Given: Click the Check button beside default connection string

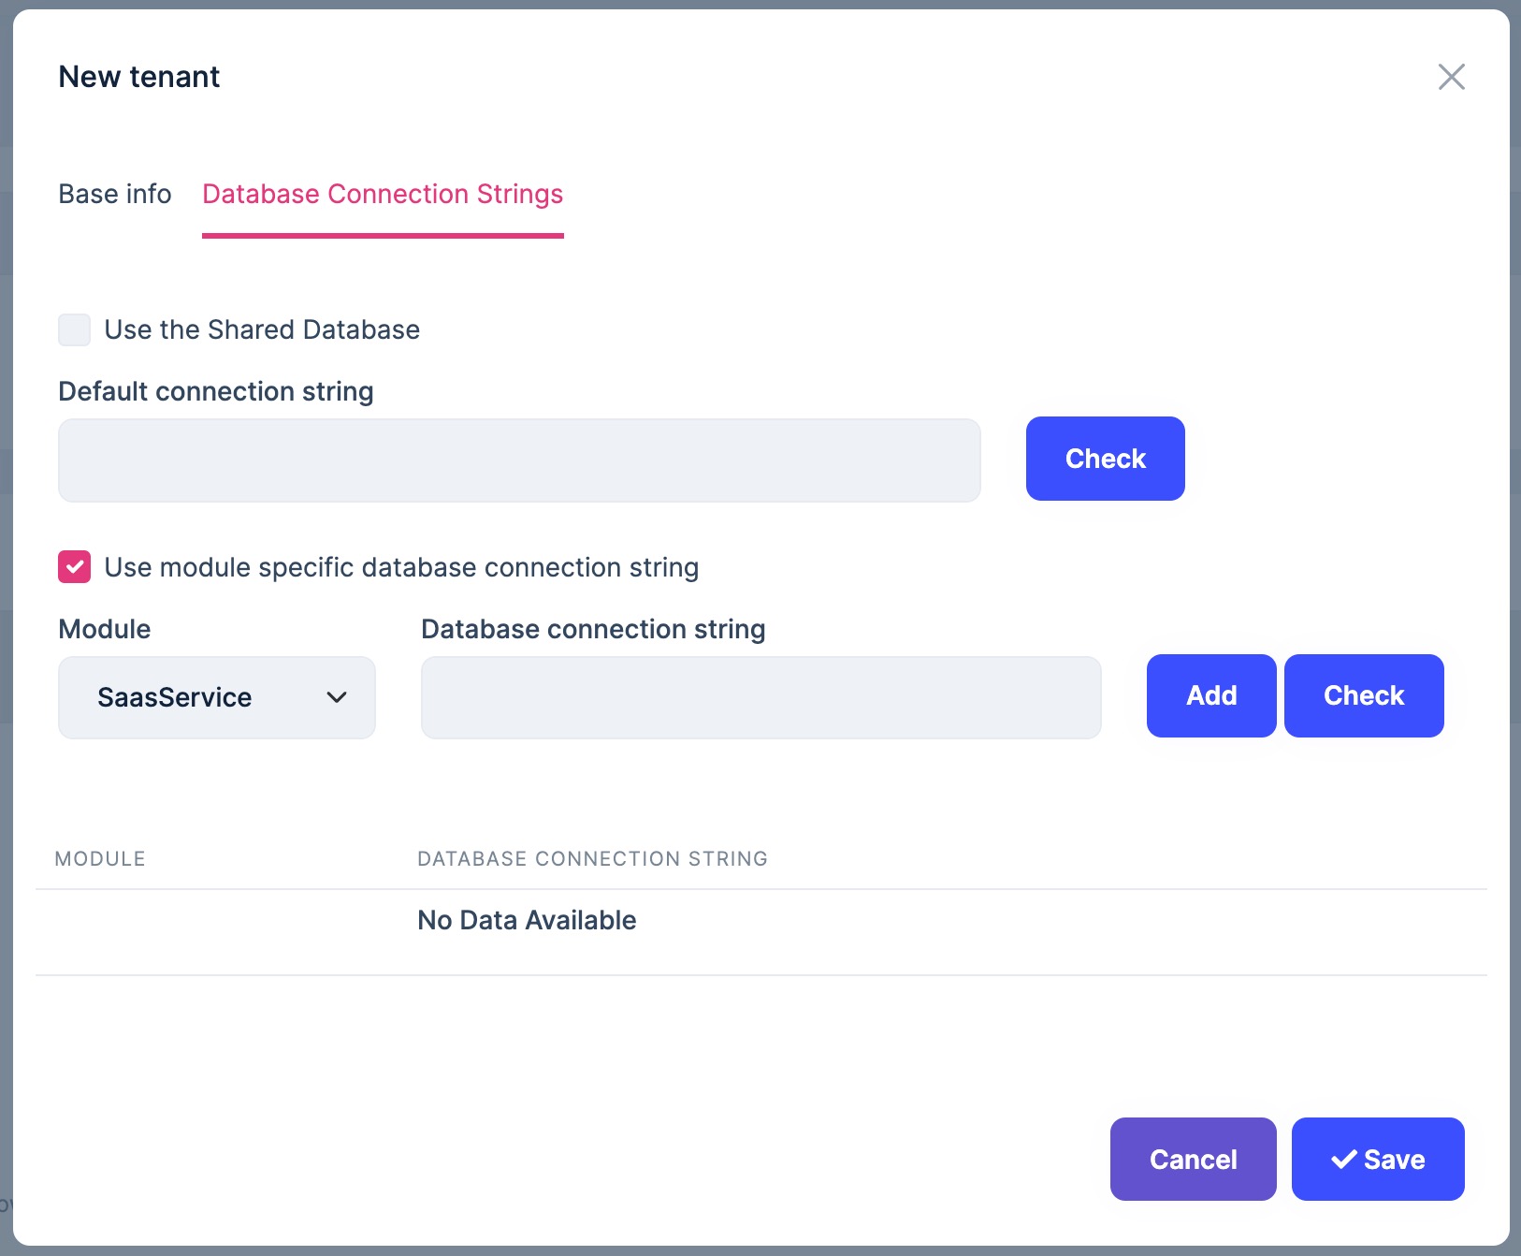Looking at the screenshot, I should [1105, 459].
